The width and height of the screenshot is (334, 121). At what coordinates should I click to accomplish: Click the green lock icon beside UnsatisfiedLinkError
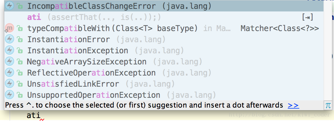(20, 84)
